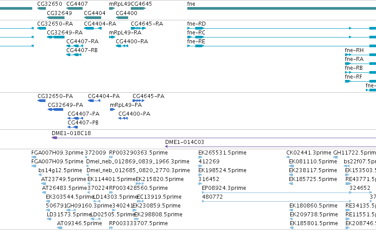Click transcript label CG4404-RA
This screenshot has height=230, width=376.
point(100,24)
